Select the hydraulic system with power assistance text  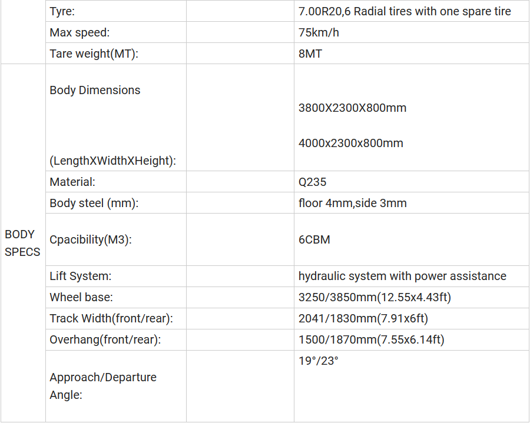pos(402,276)
